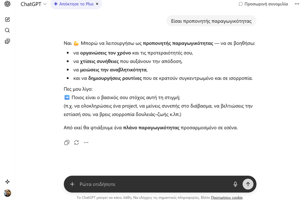Open more options under the response

pyautogui.click(x=86, y=142)
